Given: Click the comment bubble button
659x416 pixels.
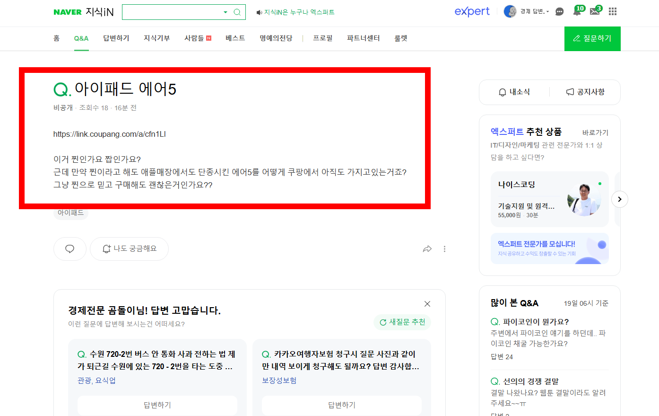Looking at the screenshot, I should [x=70, y=249].
